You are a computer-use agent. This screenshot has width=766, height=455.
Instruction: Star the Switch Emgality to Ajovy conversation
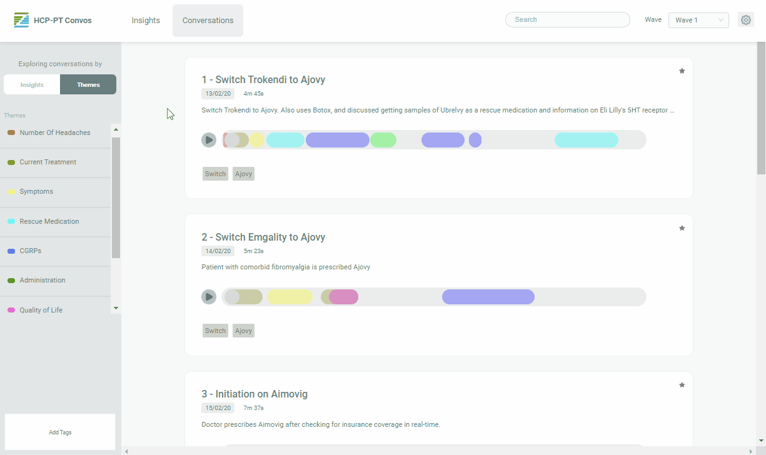pos(682,228)
